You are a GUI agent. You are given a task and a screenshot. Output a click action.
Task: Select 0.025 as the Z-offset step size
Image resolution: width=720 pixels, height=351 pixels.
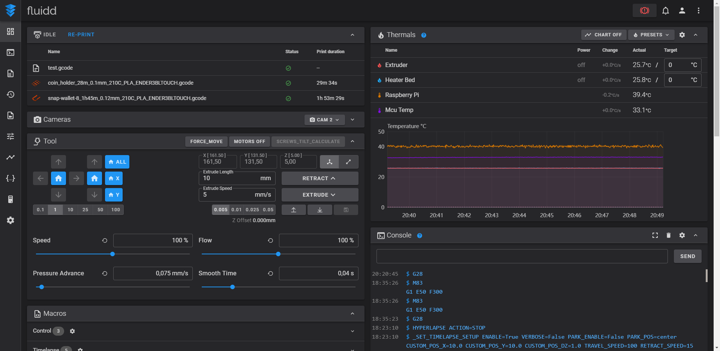pyautogui.click(x=252, y=210)
